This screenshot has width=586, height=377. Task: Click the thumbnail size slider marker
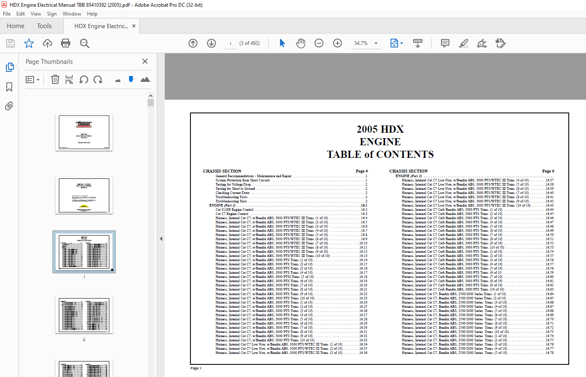[x=131, y=79]
